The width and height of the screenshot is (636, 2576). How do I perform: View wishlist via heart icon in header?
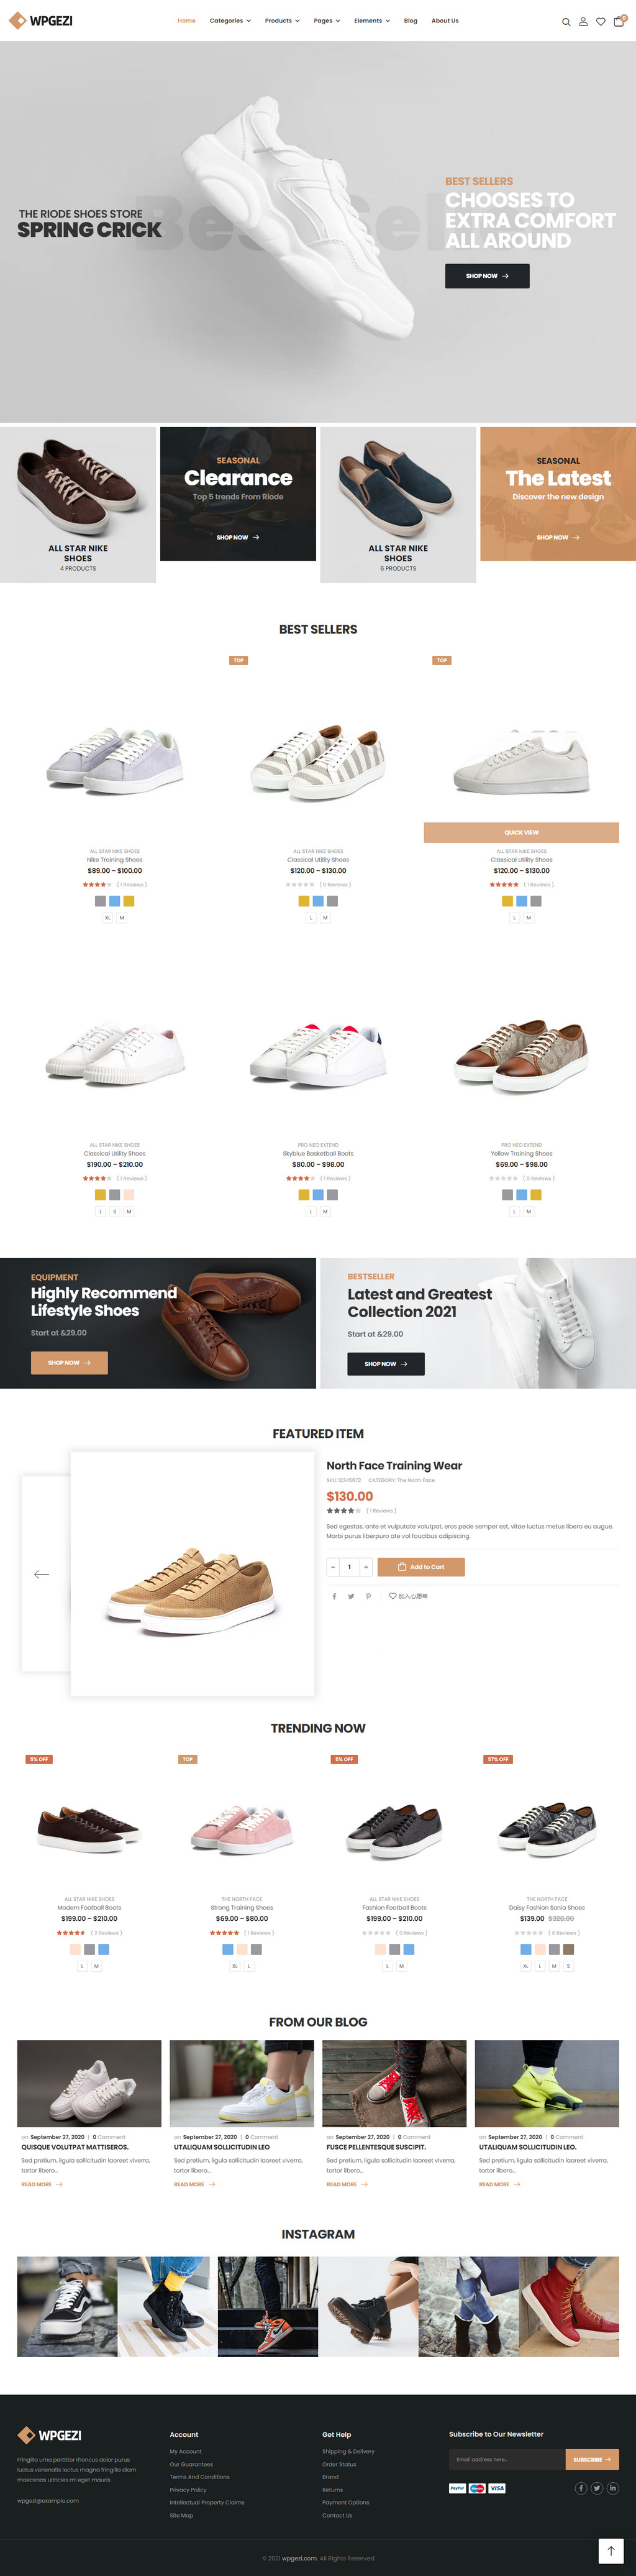tap(600, 21)
